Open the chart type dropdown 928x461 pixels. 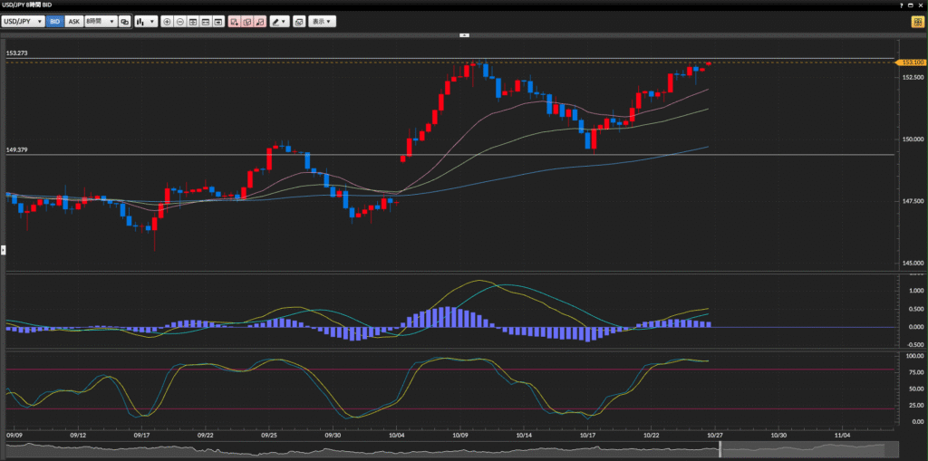click(x=146, y=21)
